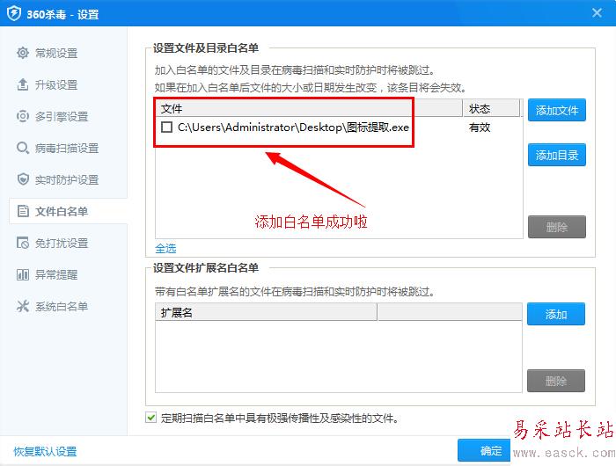The height and width of the screenshot is (466, 616).
Task: Click 删除 button in file whitelist section
Action: [557, 227]
